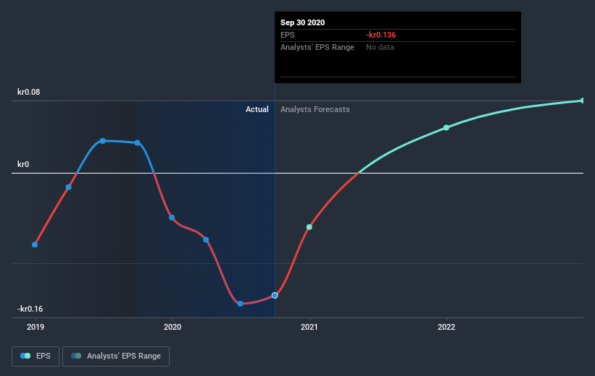Click the 2020 x-axis label
This screenshot has height=376, width=595.
click(172, 327)
